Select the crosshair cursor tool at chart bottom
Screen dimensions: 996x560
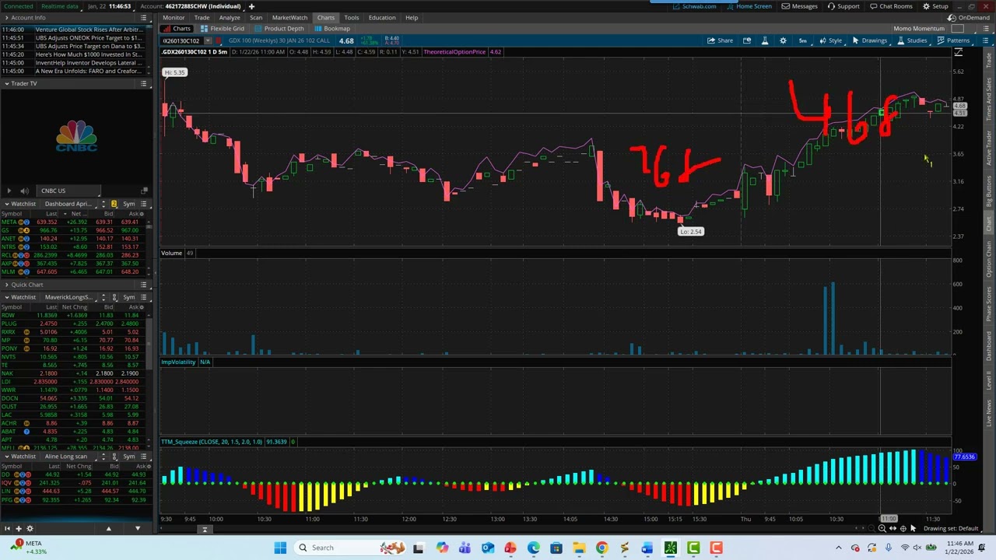pos(903,529)
